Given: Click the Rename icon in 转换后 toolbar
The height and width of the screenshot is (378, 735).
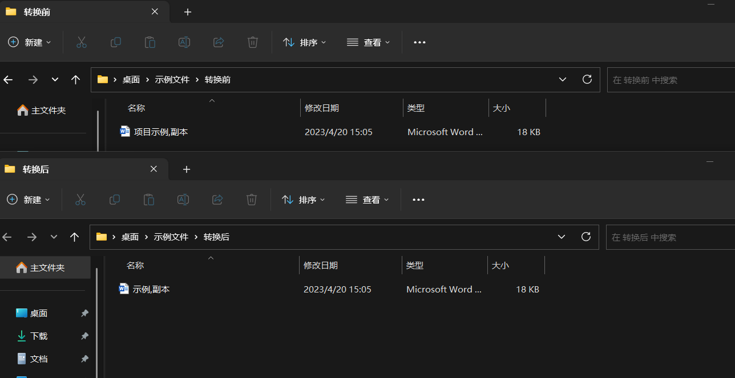Looking at the screenshot, I should (x=183, y=200).
